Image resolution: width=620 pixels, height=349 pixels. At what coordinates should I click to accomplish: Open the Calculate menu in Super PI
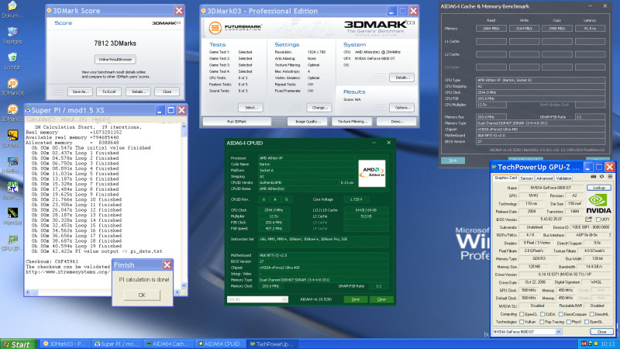click(x=41, y=119)
